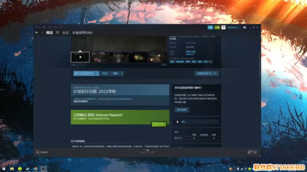Click the 忽略 button
The image size is (307, 172).
(115, 73)
